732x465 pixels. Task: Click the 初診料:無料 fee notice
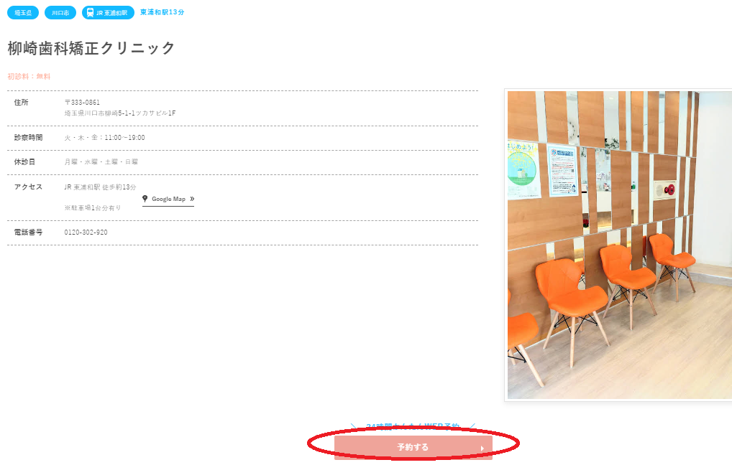[x=29, y=76]
